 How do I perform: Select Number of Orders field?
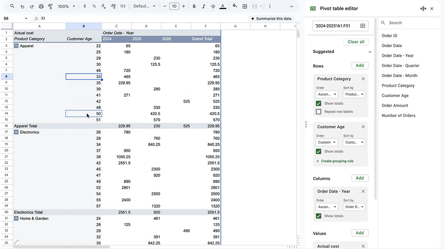point(398,115)
